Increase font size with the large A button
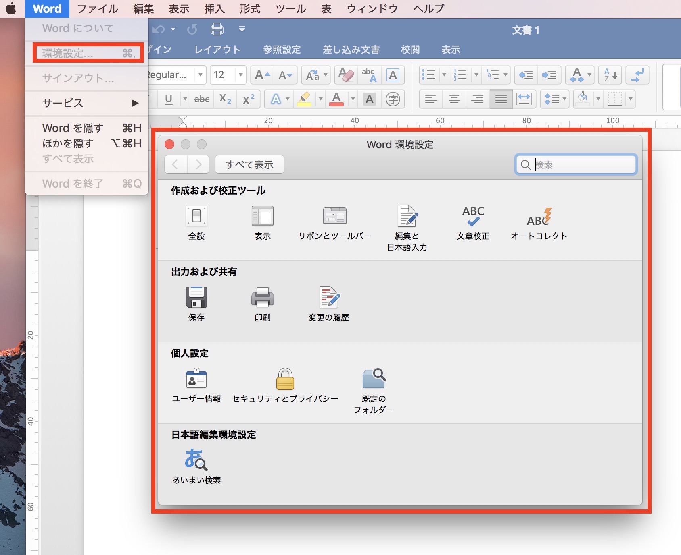This screenshot has width=681, height=555. 263,75
